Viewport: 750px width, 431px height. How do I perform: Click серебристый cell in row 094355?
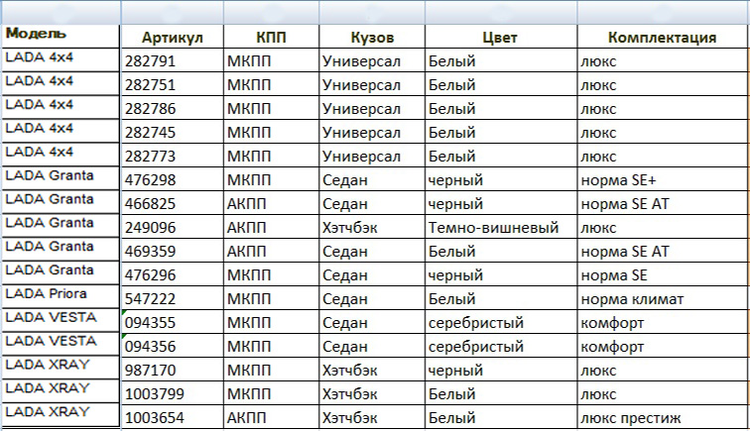[501, 322]
